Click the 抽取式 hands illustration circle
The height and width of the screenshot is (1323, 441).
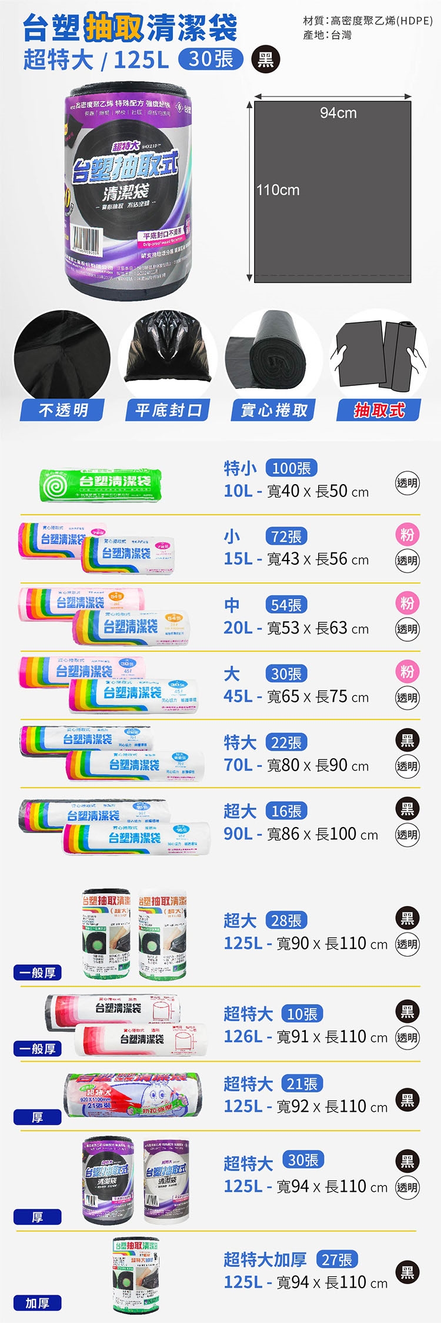[379, 355]
